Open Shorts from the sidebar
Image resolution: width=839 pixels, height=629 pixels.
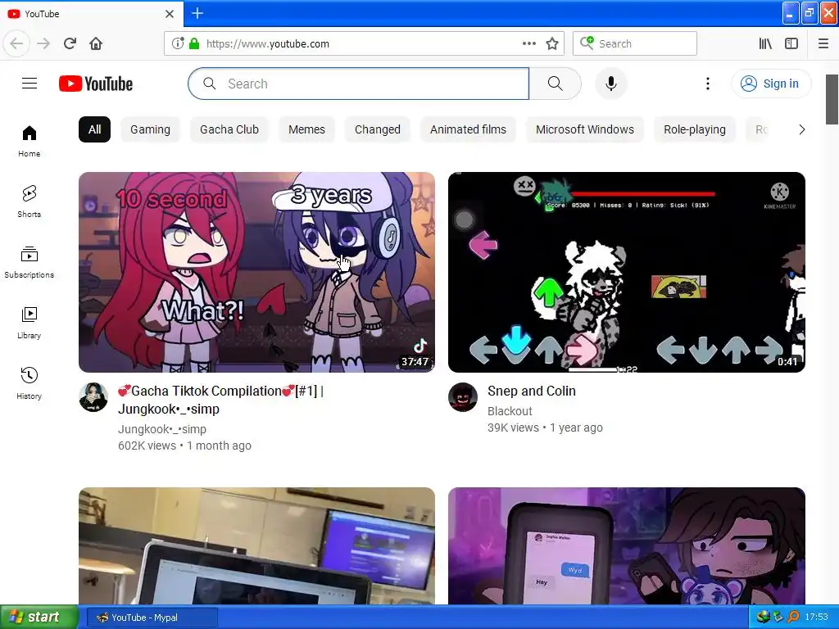[x=29, y=201]
